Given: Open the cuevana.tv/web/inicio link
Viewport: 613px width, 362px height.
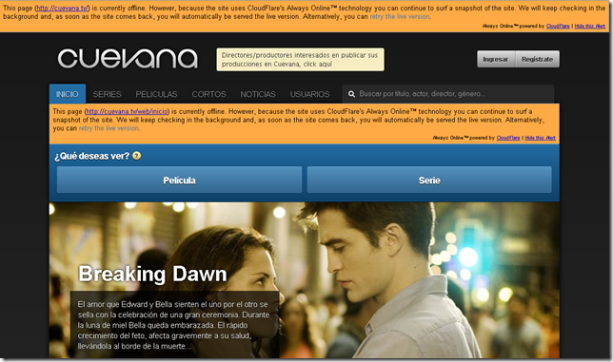Looking at the screenshot, I should click(127, 111).
